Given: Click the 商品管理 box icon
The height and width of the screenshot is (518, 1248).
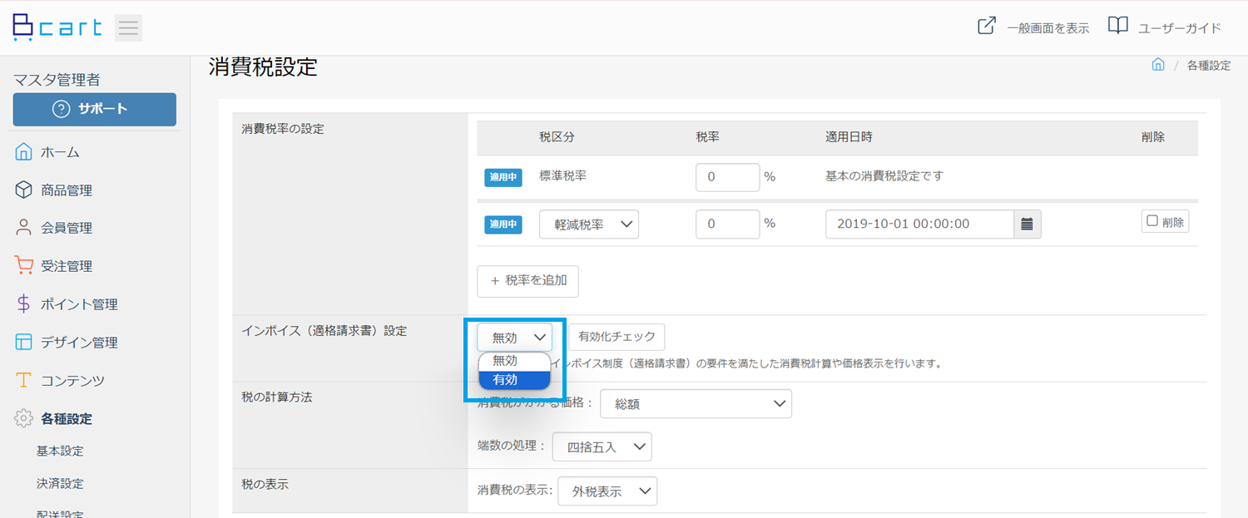Looking at the screenshot, I should click(x=23, y=190).
